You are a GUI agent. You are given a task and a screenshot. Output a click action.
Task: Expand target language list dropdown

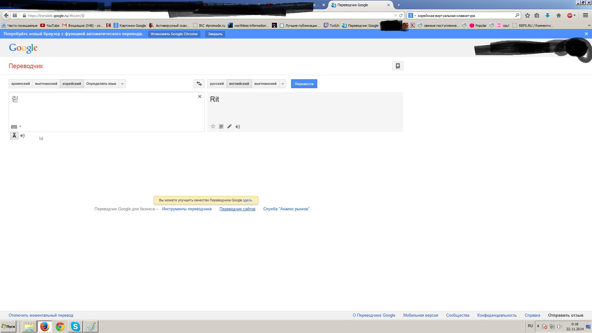tap(283, 84)
